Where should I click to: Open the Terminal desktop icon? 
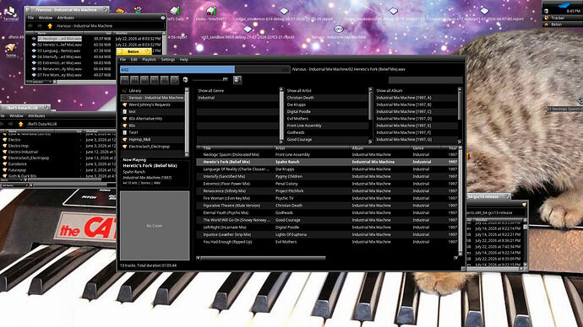10,13
